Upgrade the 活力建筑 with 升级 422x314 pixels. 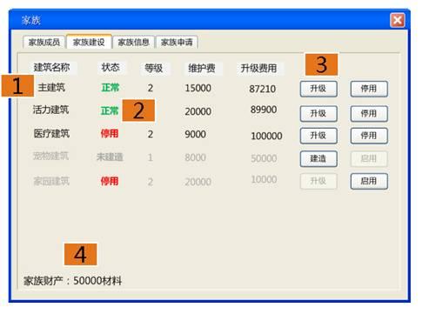click(x=318, y=113)
